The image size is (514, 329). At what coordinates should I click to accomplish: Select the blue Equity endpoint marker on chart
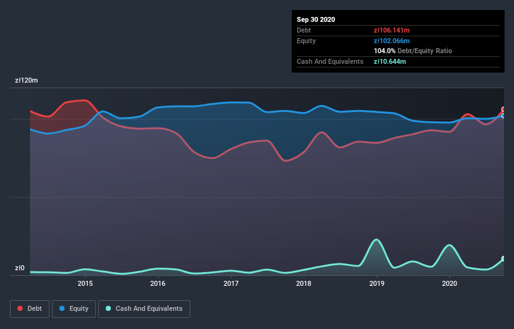click(503, 116)
